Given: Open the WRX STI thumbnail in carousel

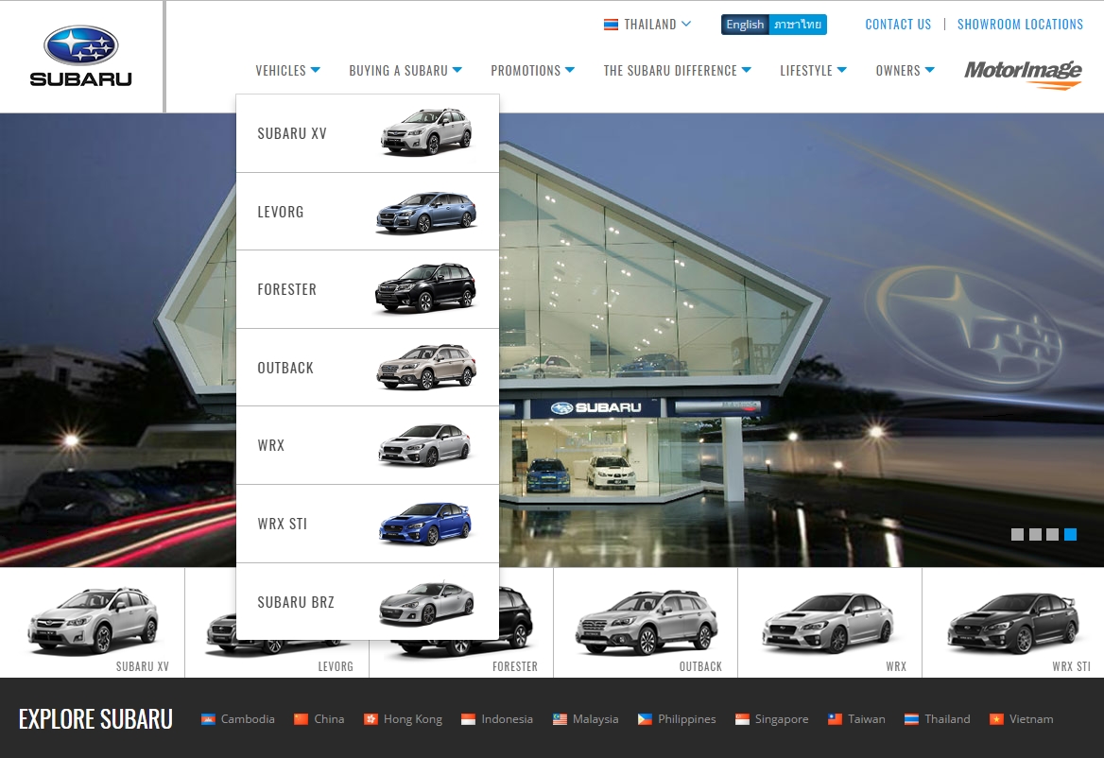Looking at the screenshot, I should coord(1013,622).
